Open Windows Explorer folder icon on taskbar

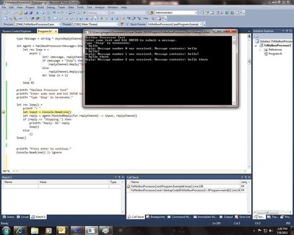(x=35, y=231)
